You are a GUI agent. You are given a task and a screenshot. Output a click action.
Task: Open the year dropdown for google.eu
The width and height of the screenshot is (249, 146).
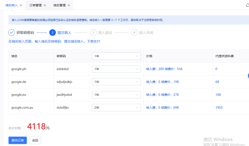tap(116, 95)
